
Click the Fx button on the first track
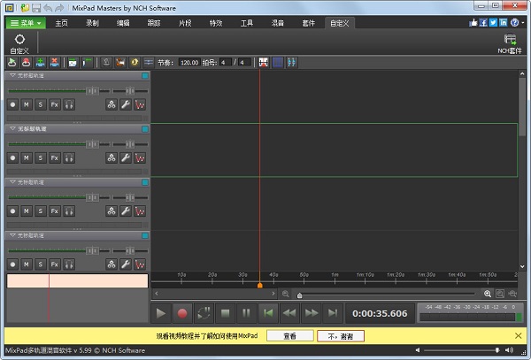[55, 104]
